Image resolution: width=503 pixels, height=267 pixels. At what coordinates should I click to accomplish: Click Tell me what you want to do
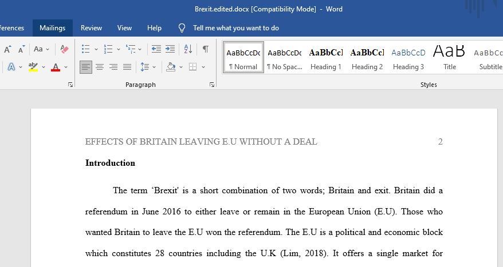[236, 28]
